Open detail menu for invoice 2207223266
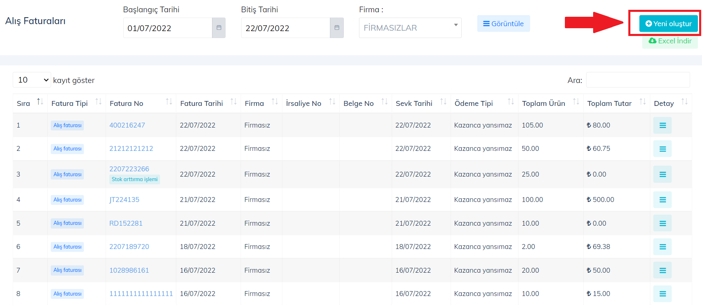702x305 pixels. point(662,174)
